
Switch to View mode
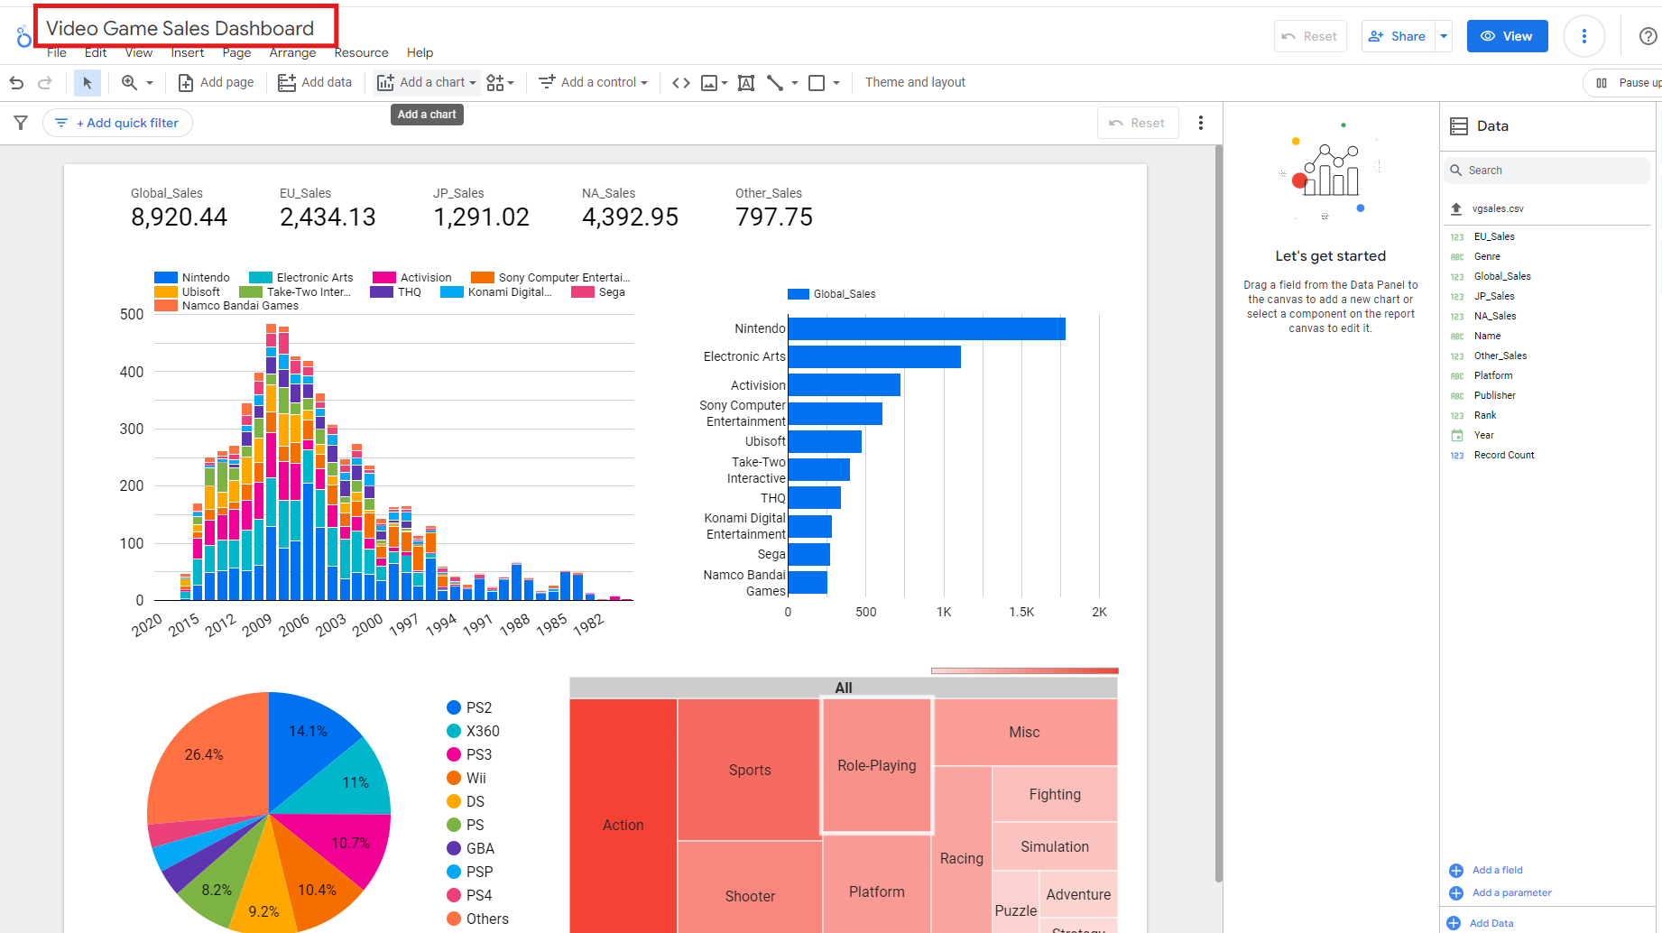[1507, 36]
